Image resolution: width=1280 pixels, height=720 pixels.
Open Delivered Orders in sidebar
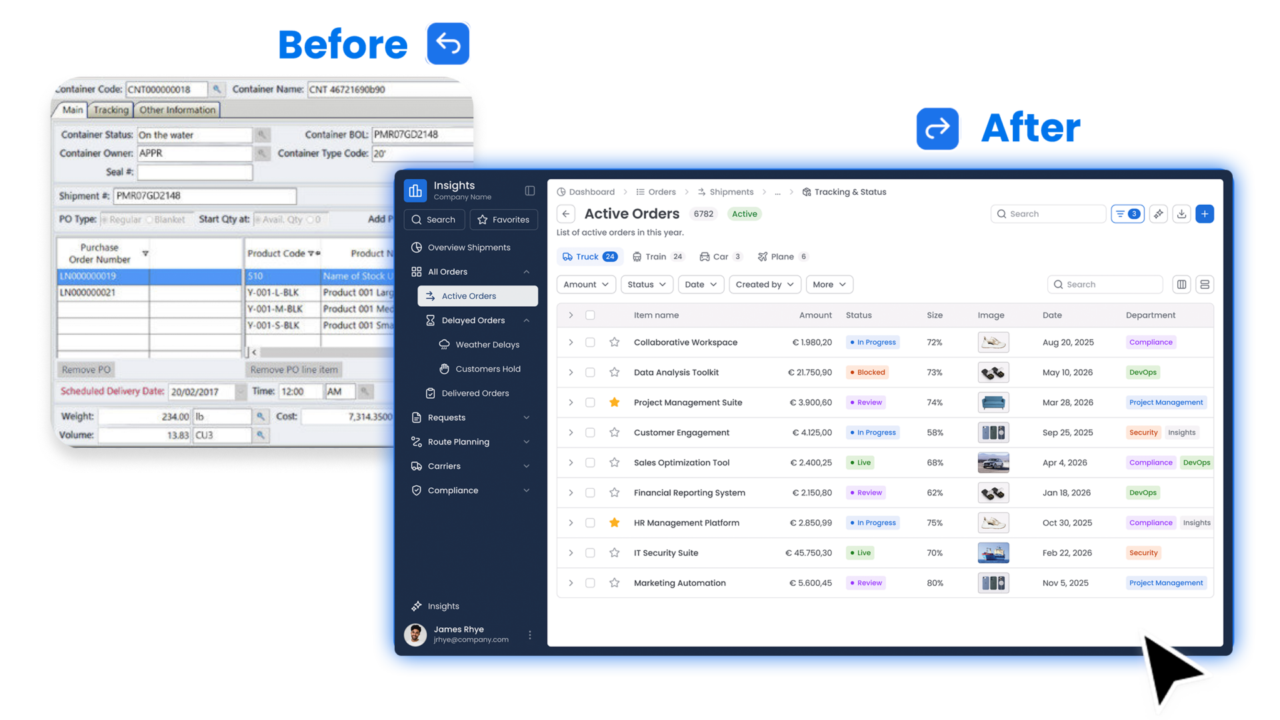(475, 393)
